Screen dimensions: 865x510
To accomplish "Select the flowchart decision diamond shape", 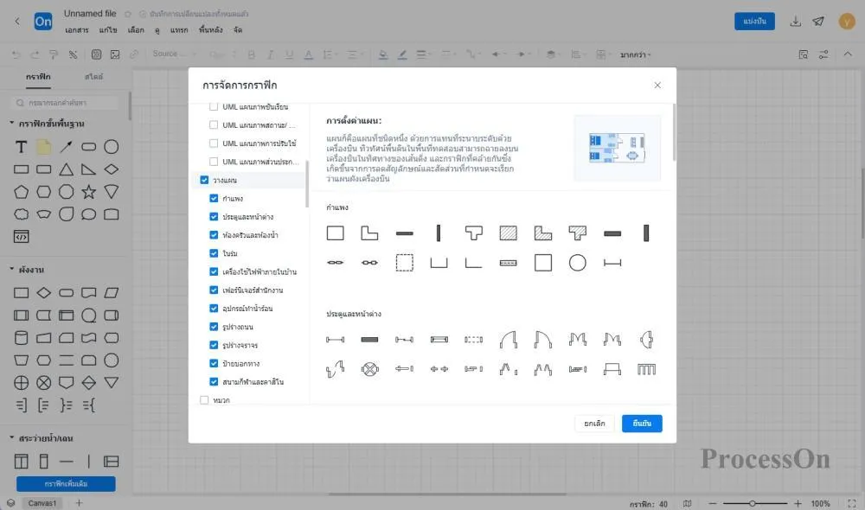I will pyautogui.click(x=43, y=293).
